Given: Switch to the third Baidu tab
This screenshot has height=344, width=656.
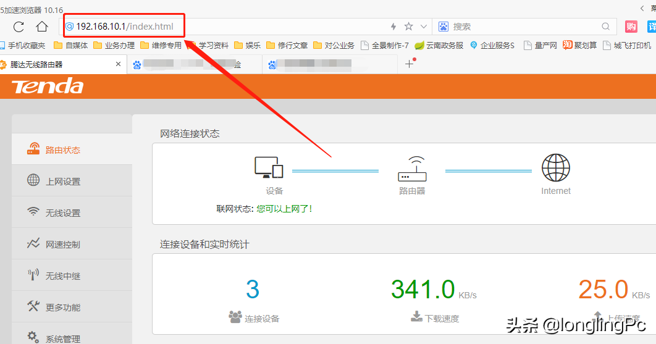Looking at the screenshot, I should pos(330,64).
